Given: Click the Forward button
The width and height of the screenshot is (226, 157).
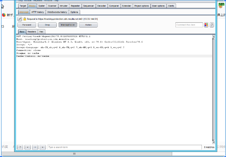Looking at the screenshot, I should tap(27, 25).
